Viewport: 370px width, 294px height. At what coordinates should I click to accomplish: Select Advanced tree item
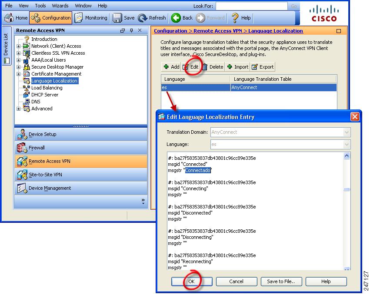coord(42,109)
